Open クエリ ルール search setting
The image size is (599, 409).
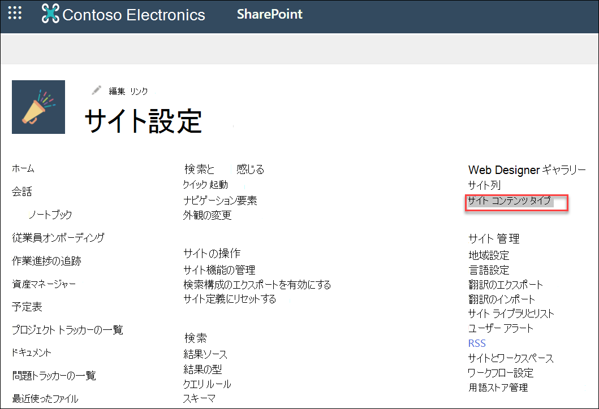click(207, 384)
